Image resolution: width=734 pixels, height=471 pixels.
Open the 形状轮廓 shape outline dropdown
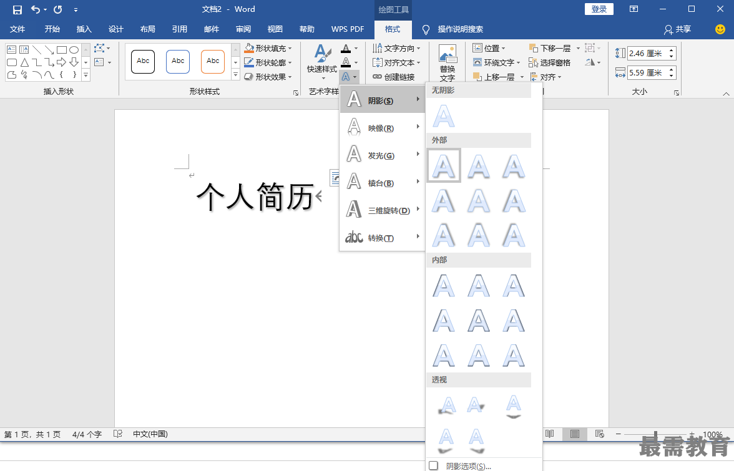pos(268,62)
